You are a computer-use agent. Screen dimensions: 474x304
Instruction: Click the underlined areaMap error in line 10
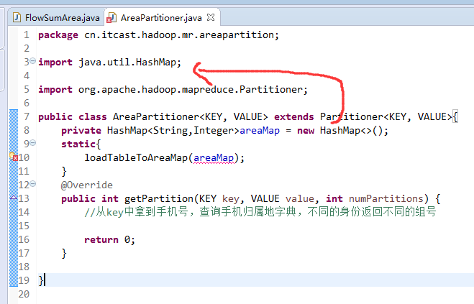214,157
